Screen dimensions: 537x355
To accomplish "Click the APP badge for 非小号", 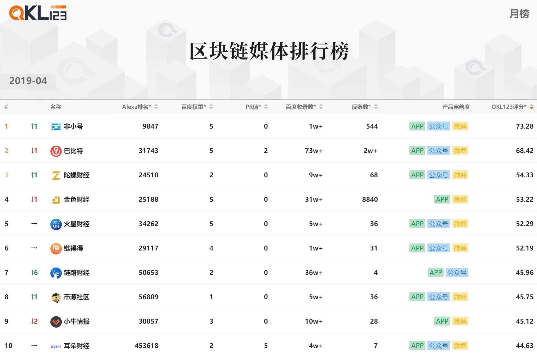I will [x=417, y=126].
